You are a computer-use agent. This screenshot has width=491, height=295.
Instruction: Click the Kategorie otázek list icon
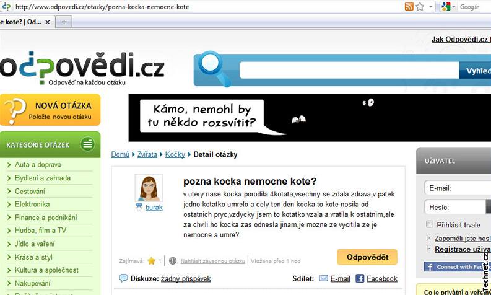87,144
